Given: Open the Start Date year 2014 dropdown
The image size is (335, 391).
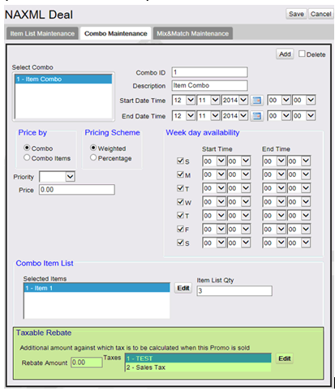Looking at the screenshot, I should [x=234, y=101].
